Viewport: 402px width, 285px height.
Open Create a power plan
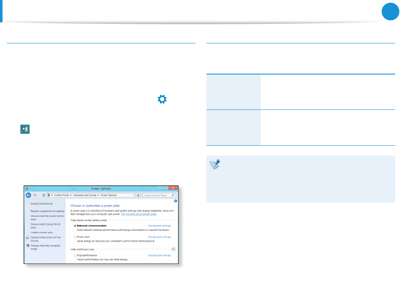pyautogui.click(x=42, y=232)
